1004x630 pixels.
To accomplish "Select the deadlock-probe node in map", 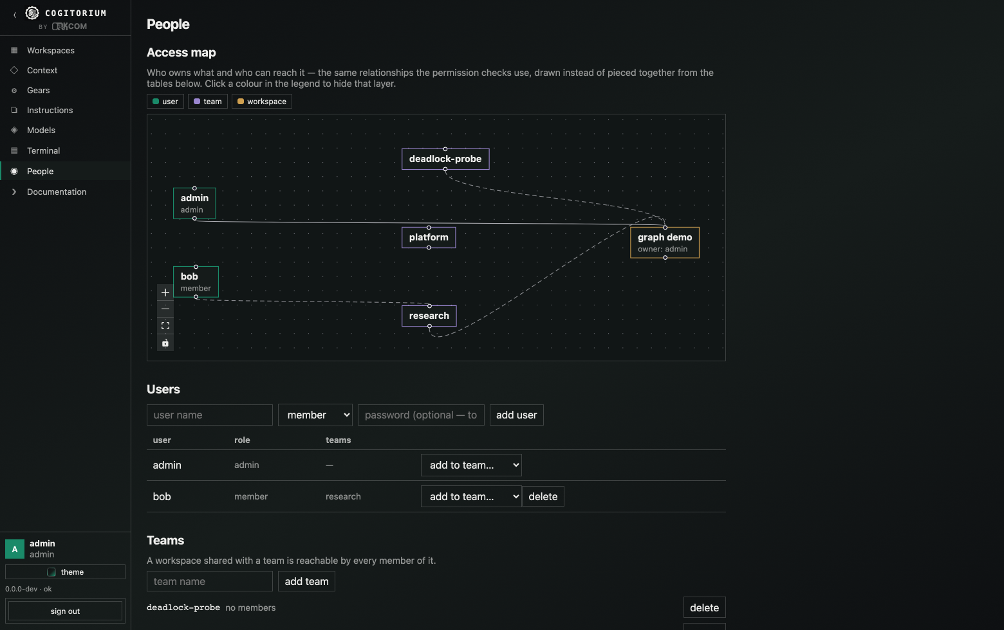I will [x=445, y=159].
